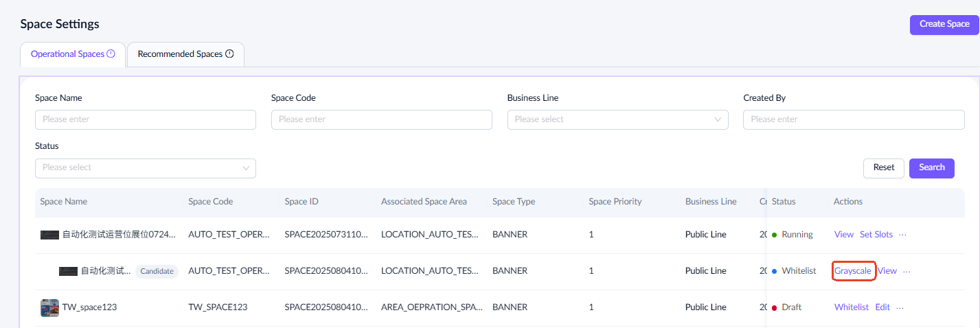This screenshot has width=980, height=328.
Task: Reset the search filters
Action: pos(883,167)
